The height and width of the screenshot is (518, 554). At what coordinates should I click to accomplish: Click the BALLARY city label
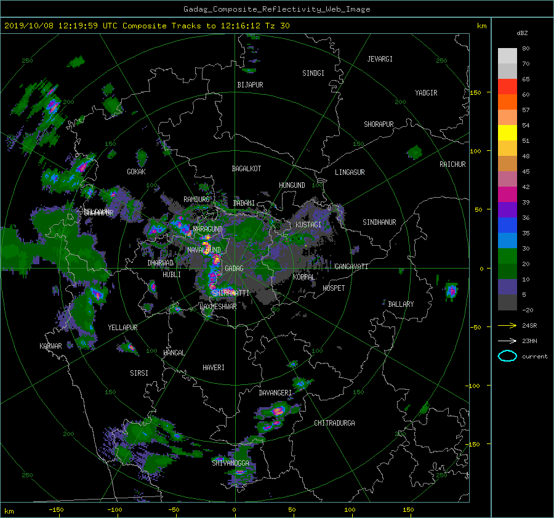tap(401, 304)
